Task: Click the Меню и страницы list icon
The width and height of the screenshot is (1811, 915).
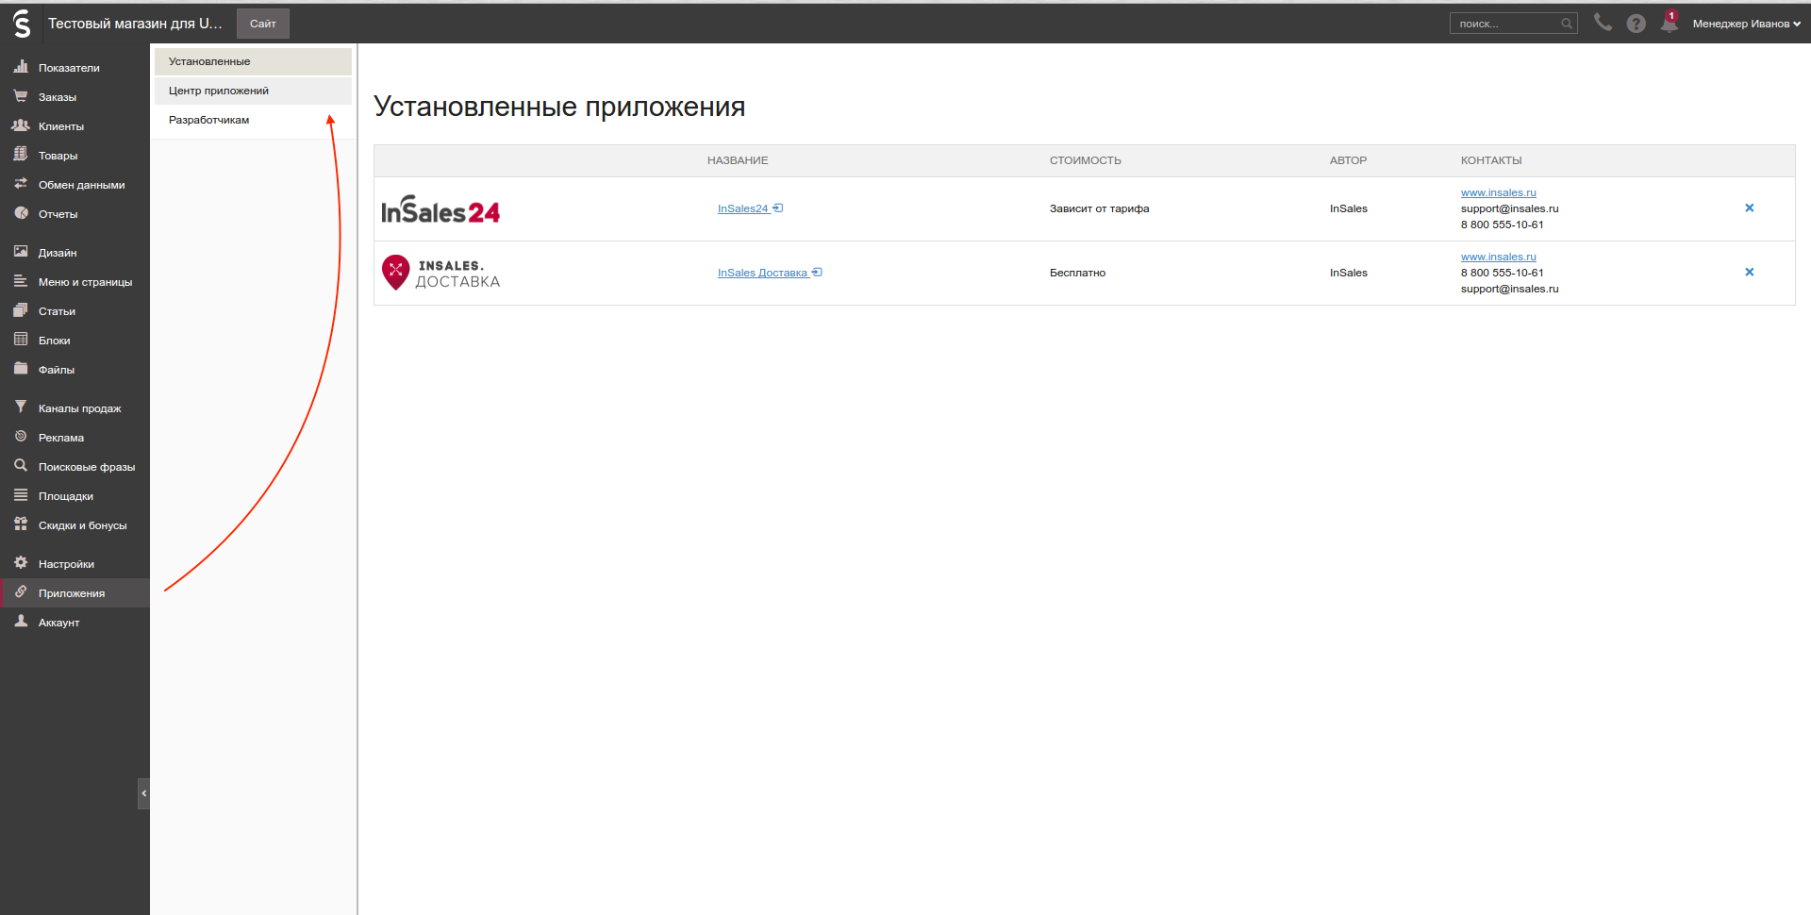Action: pyautogui.click(x=21, y=281)
